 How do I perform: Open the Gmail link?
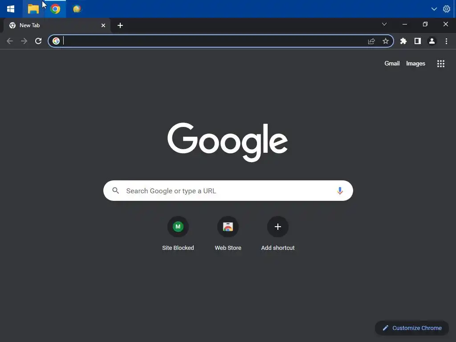coord(392,63)
